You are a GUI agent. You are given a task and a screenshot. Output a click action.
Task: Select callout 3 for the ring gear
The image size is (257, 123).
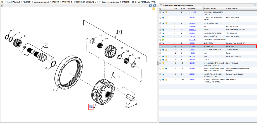[53, 90]
